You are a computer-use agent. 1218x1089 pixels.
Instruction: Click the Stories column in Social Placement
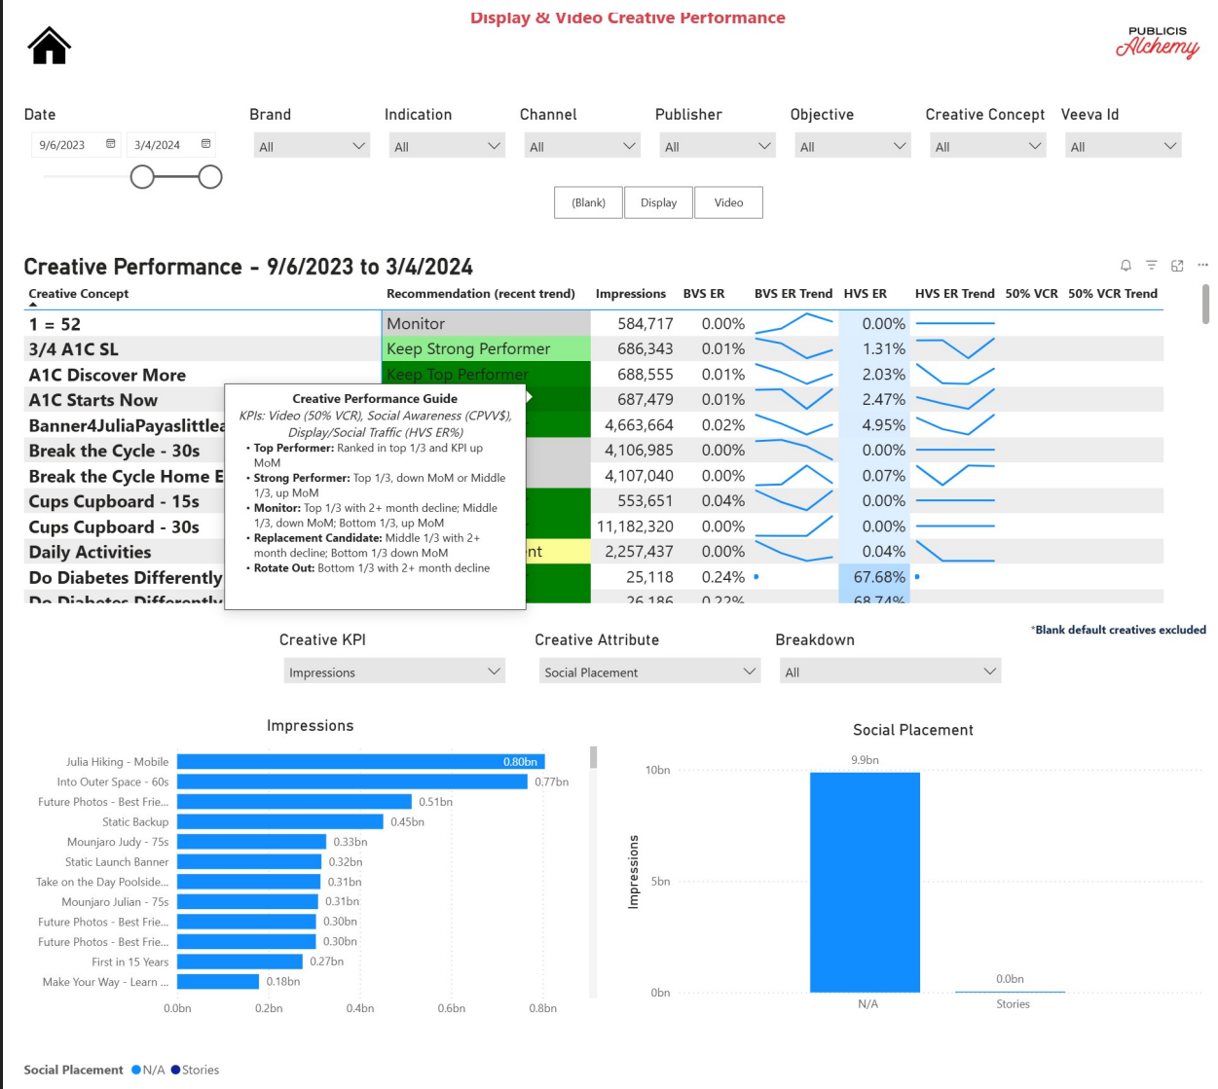1010,992
